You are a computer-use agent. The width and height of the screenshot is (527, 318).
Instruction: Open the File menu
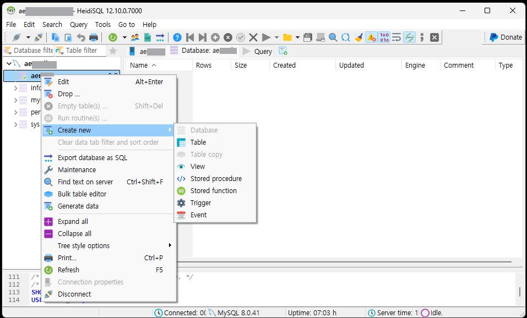point(11,25)
